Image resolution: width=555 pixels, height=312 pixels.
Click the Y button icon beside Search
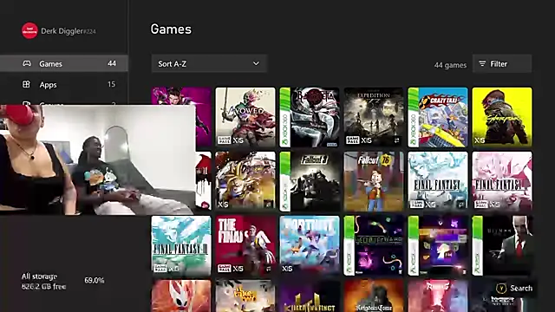(501, 289)
